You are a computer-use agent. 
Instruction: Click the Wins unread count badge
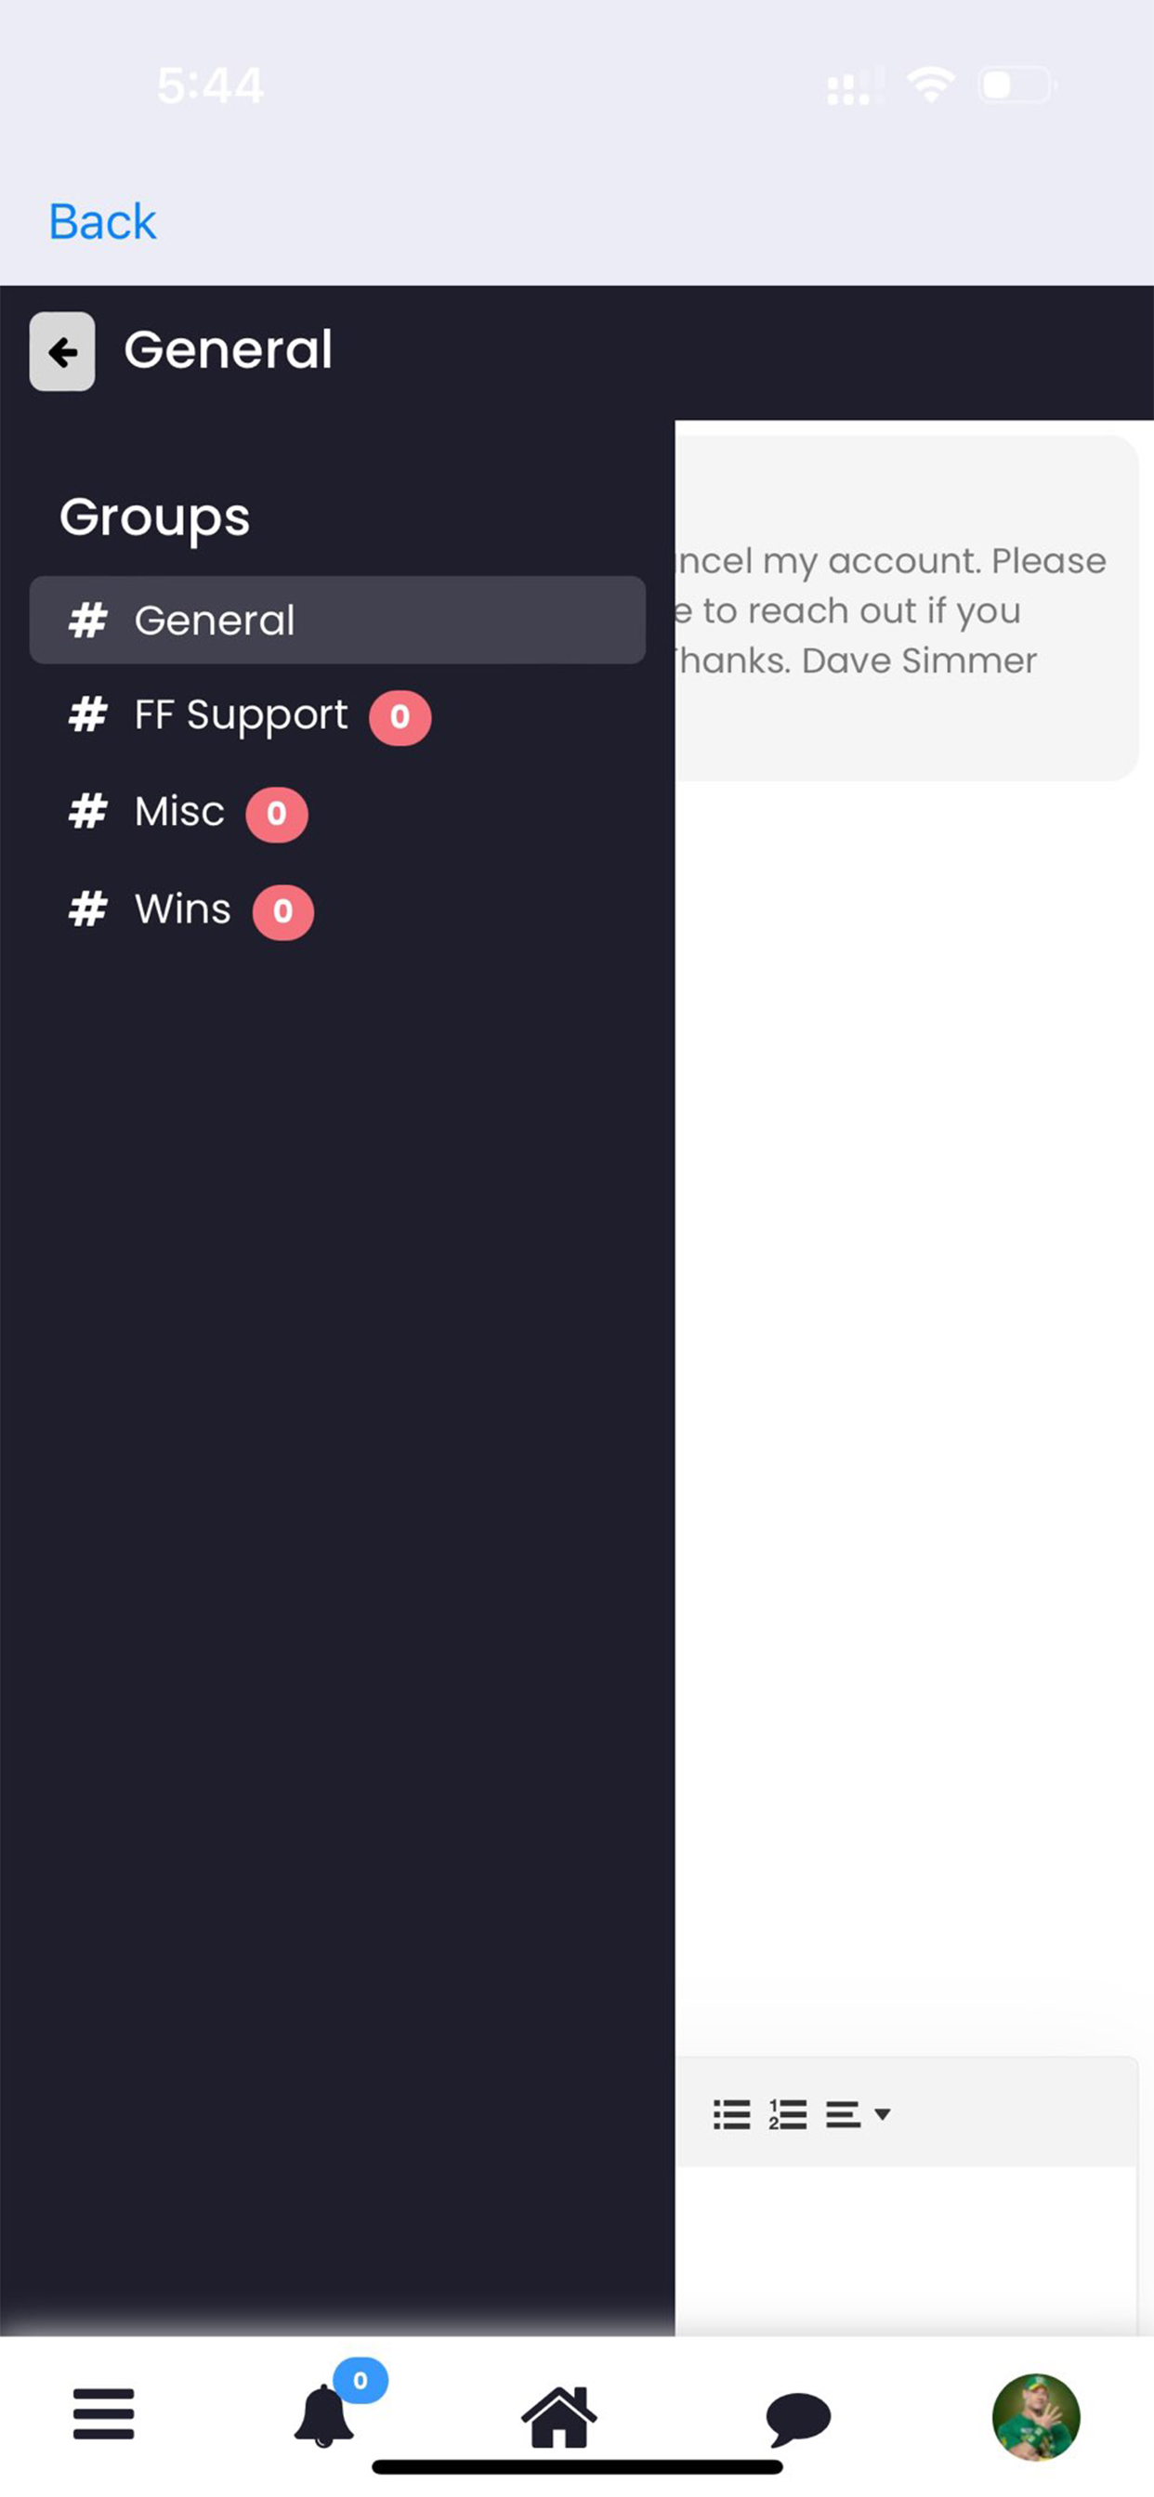pos(283,912)
